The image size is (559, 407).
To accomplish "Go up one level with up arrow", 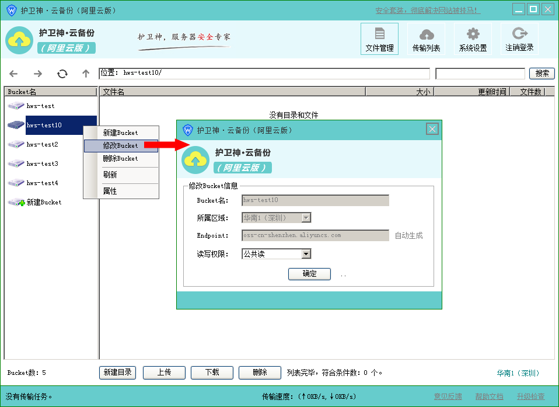I will coord(86,74).
